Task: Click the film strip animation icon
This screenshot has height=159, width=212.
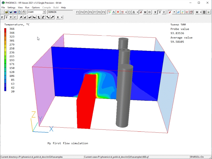Action: (x=204, y=12)
